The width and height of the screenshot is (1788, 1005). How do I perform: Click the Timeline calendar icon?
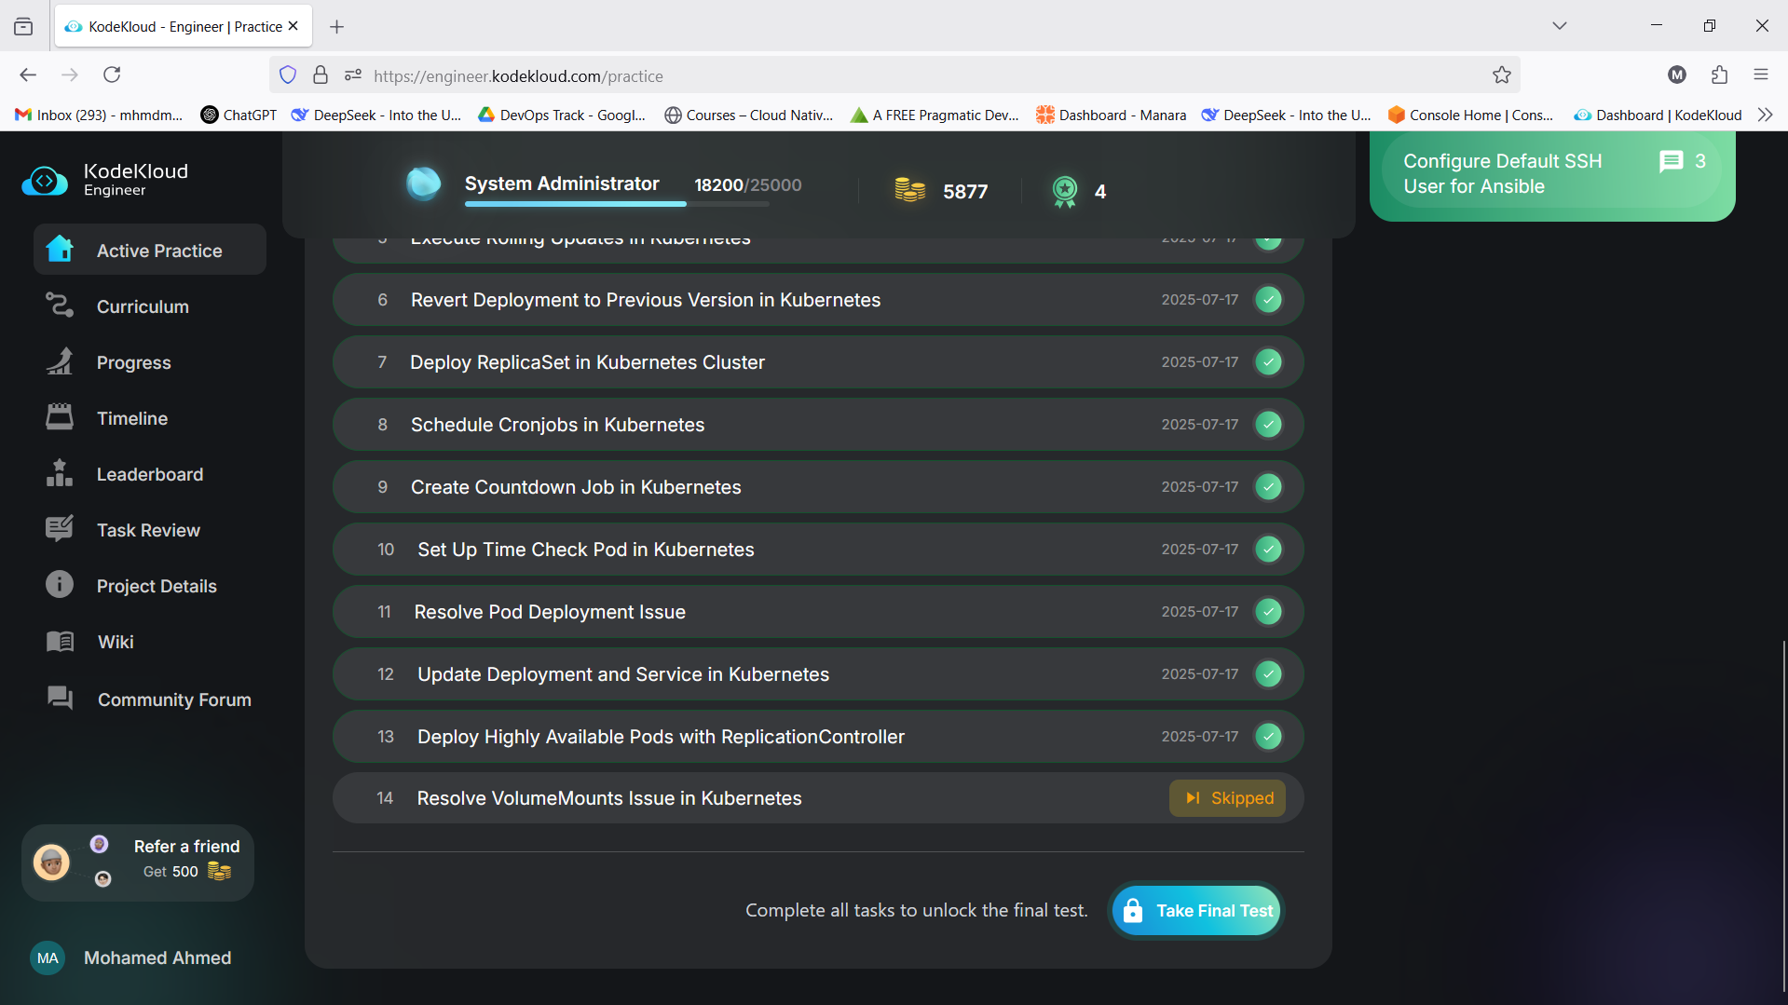[60, 417]
